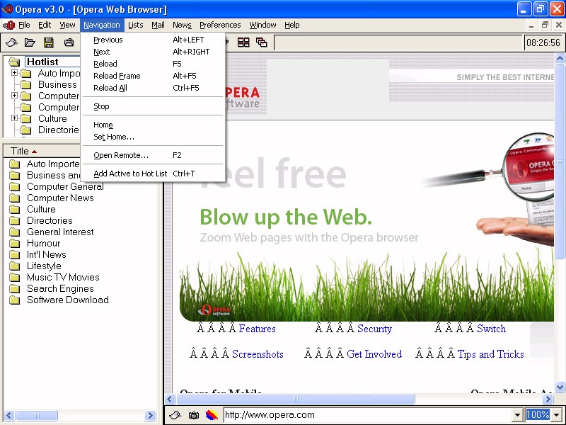Click the address field showing http://www.opera.com
Screen dimensions: 566x425
click(x=368, y=415)
